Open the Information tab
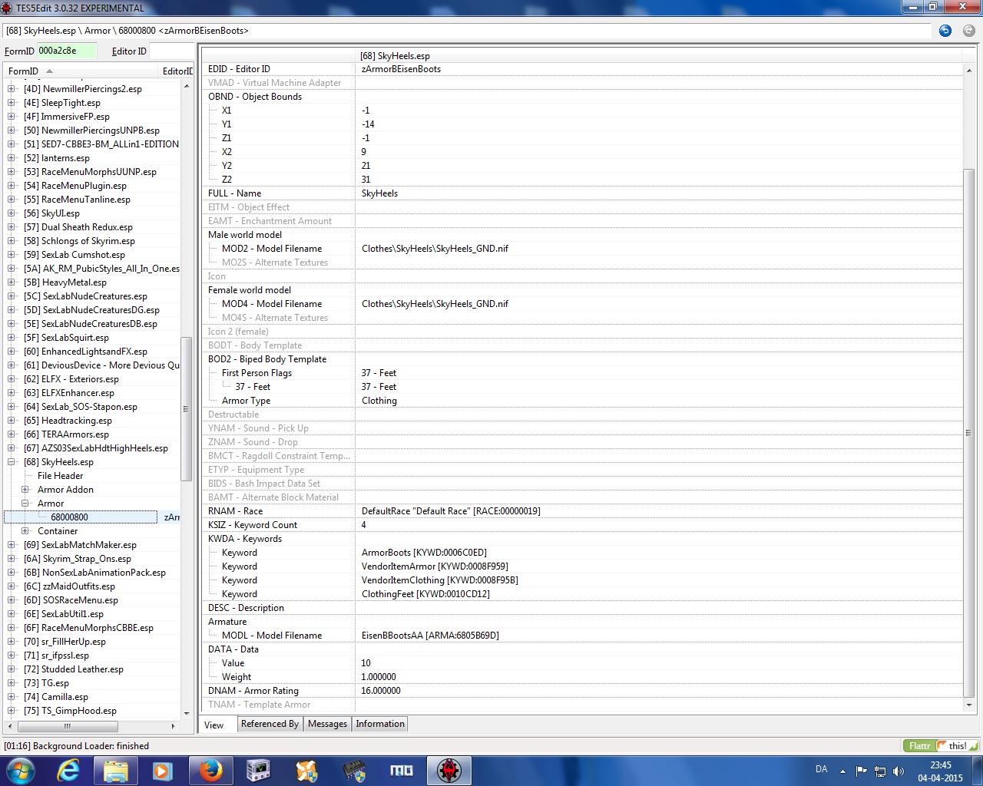The image size is (983, 786). pos(379,724)
